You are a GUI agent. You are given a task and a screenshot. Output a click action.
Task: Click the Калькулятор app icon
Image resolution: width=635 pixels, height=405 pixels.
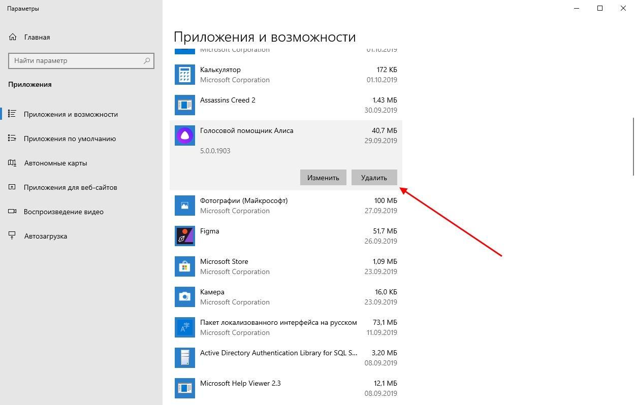(x=185, y=75)
